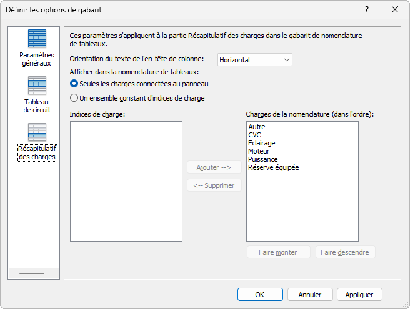The width and height of the screenshot is (410, 309).
Task: Choose 'Puissance' in the nomenclature list
Action: pyautogui.click(x=262, y=160)
